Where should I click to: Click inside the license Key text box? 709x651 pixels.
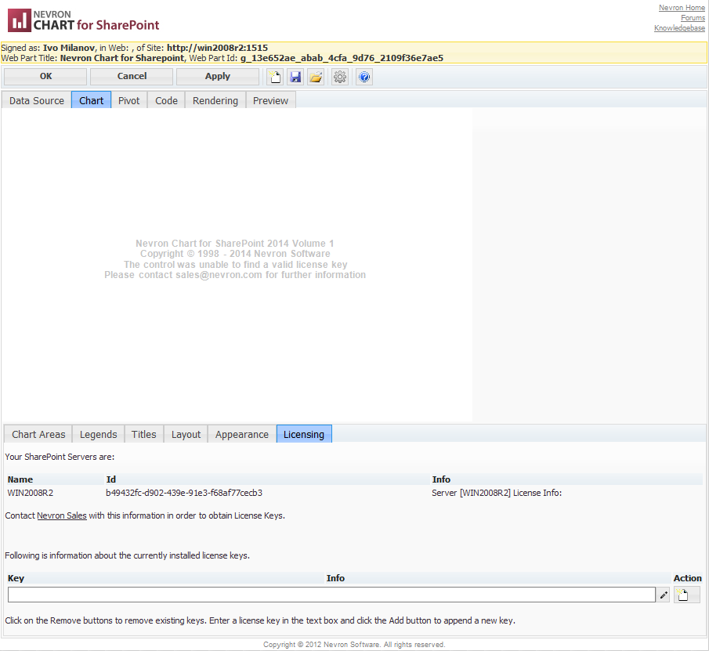coord(331,595)
